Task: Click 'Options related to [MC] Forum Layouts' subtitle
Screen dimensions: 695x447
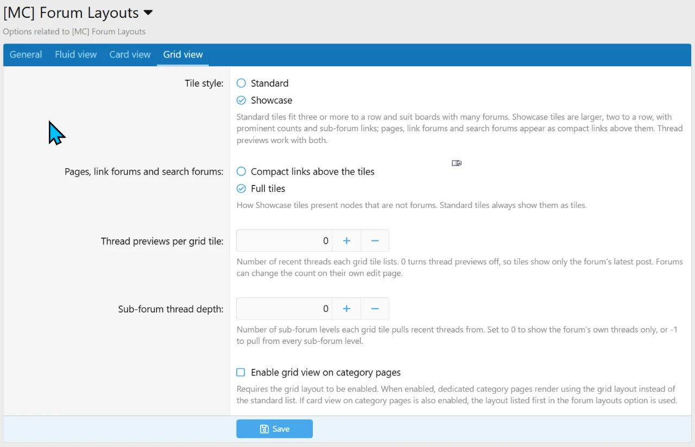Action: pos(74,31)
